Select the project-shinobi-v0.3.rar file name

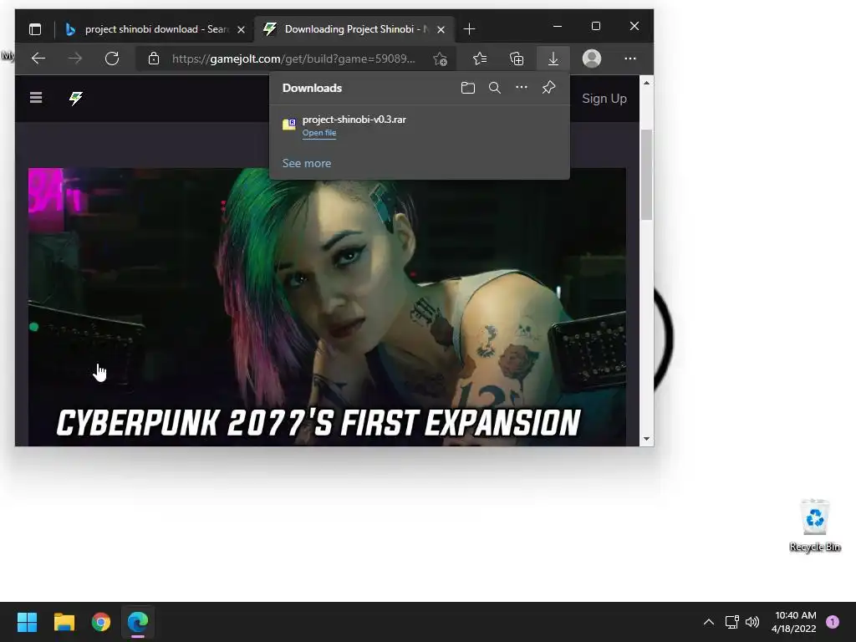(354, 120)
